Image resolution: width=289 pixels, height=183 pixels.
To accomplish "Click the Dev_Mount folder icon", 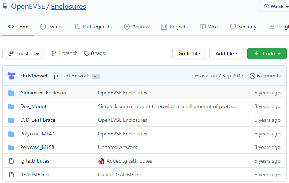I will pos(11,106).
